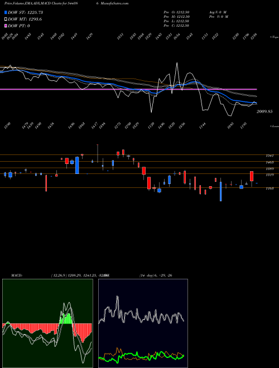Click the 'Pre C: 1212.50' value

click(176, 25)
